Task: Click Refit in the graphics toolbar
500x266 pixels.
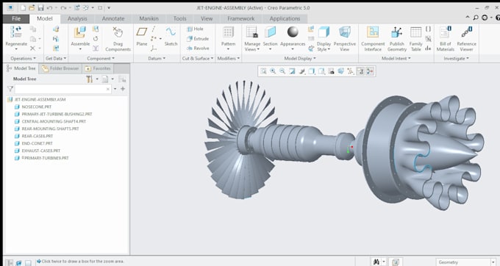Action: click(263, 71)
